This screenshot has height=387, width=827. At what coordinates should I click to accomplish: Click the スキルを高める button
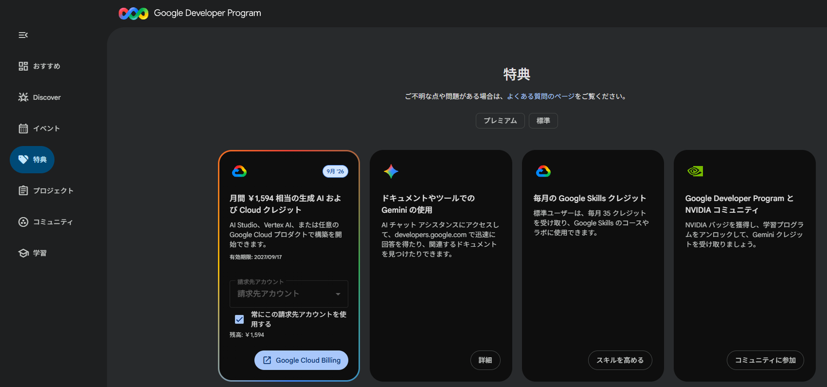coord(620,360)
